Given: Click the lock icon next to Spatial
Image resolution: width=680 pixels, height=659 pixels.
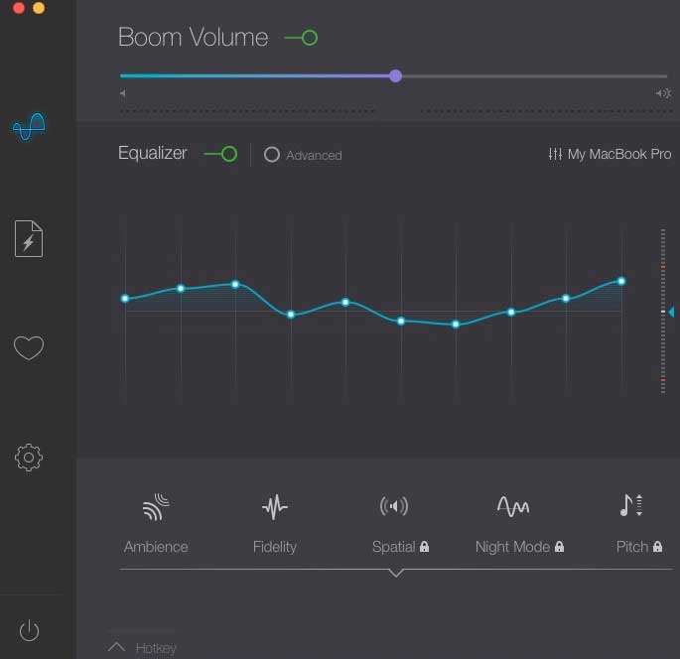Looking at the screenshot, I should (x=425, y=547).
